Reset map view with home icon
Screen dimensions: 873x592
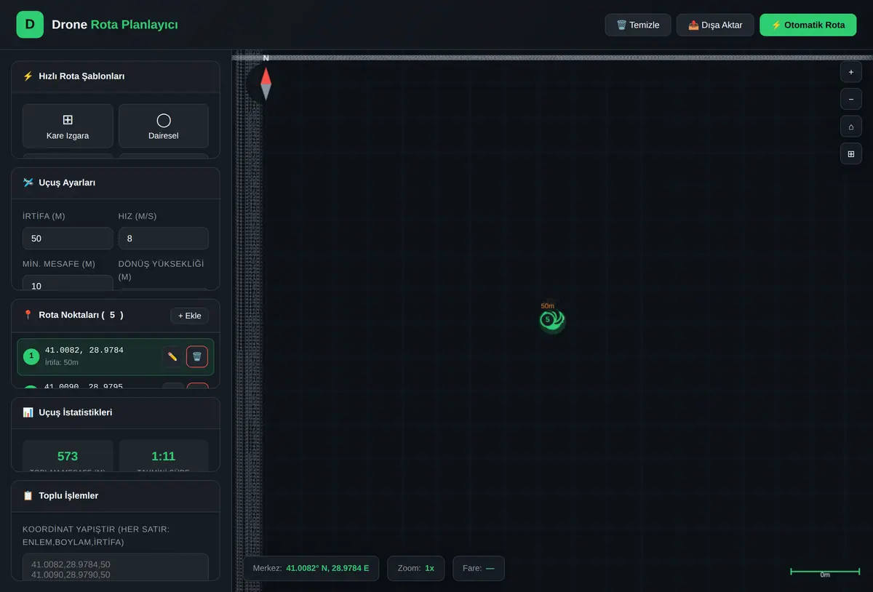click(x=851, y=127)
